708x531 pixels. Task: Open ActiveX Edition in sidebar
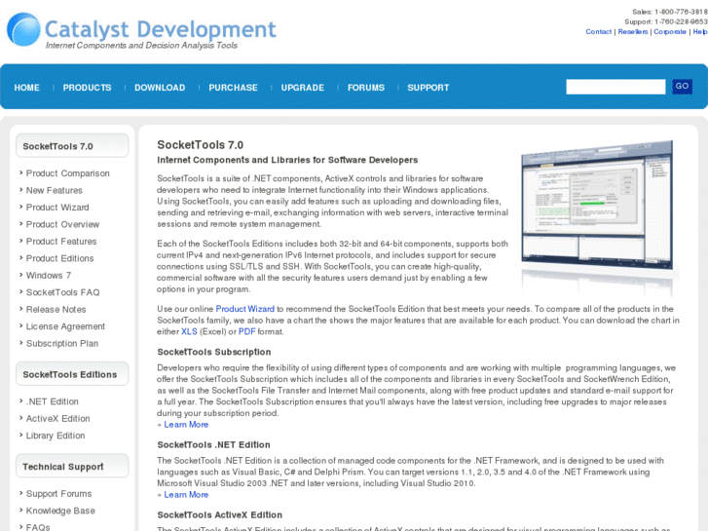coord(57,419)
